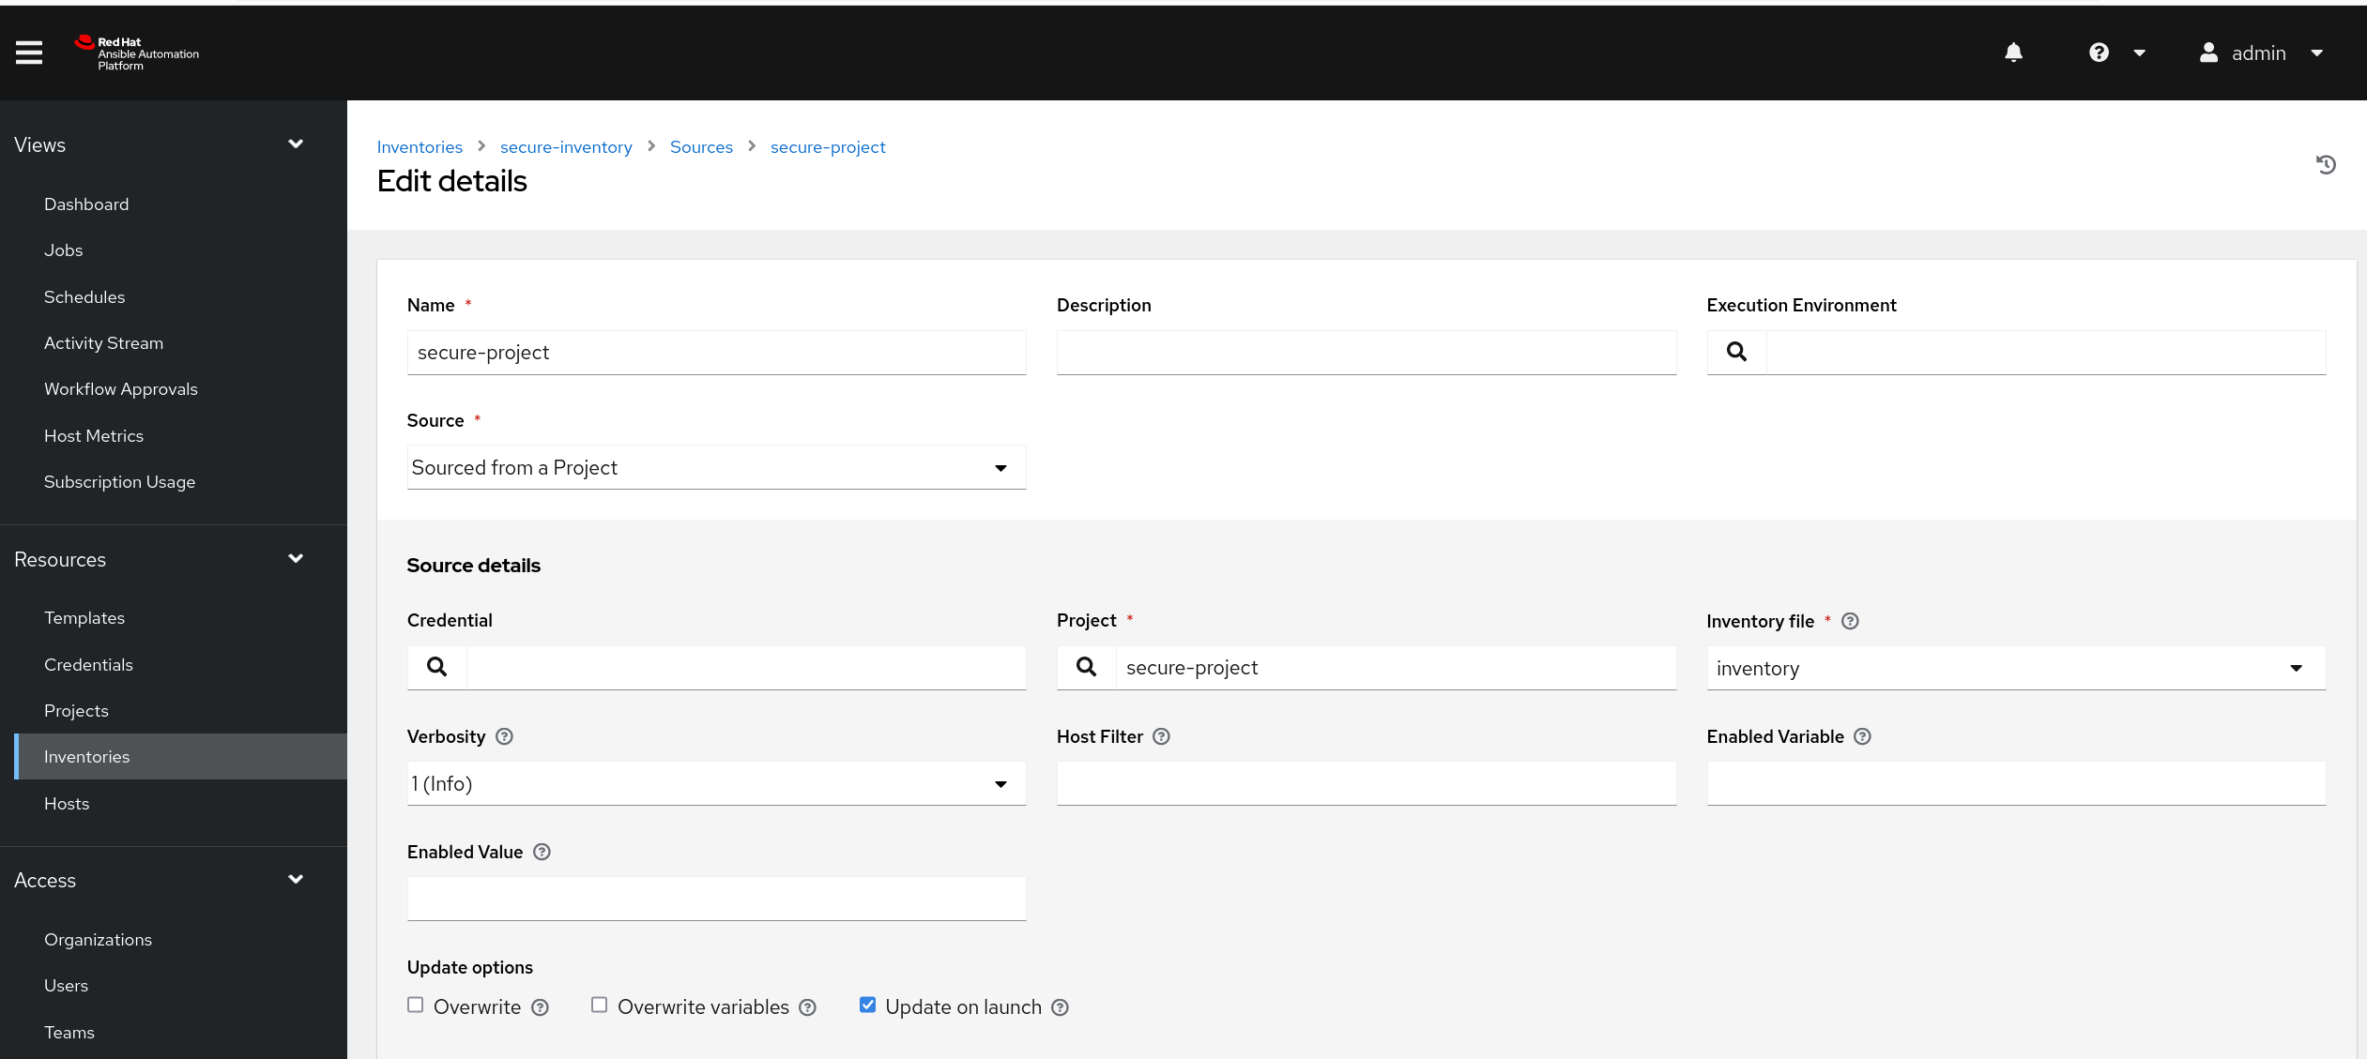
Task: Click the Credential search magnifier icon
Action: 436,667
